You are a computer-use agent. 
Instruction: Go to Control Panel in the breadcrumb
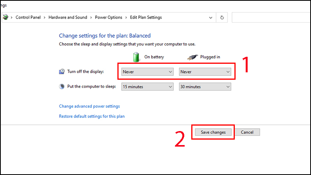click(x=29, y=17)
